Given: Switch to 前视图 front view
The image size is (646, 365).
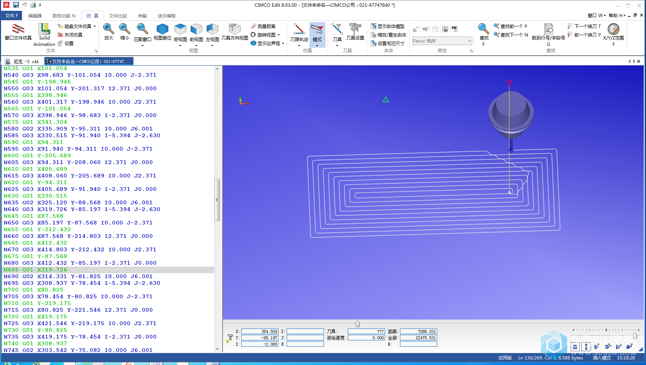Looking at the screenshot, I should pos(196,35).
